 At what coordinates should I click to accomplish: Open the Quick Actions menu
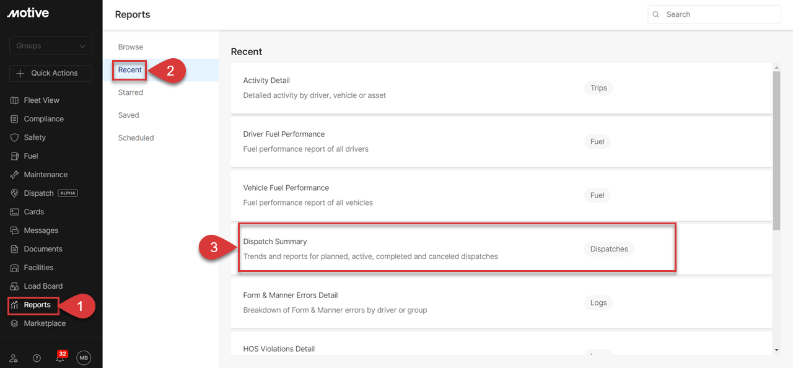point(51,73)
